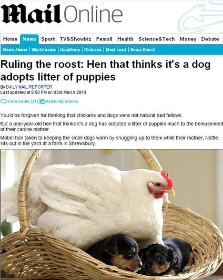Open the World news link
The height and width of the screenshot is (280, 223).
tap(43, 50)
